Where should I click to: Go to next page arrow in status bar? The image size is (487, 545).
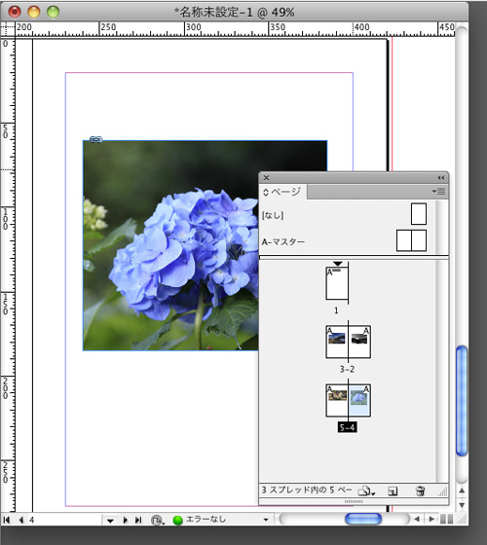pyautogui.click(x=126, y=520)
